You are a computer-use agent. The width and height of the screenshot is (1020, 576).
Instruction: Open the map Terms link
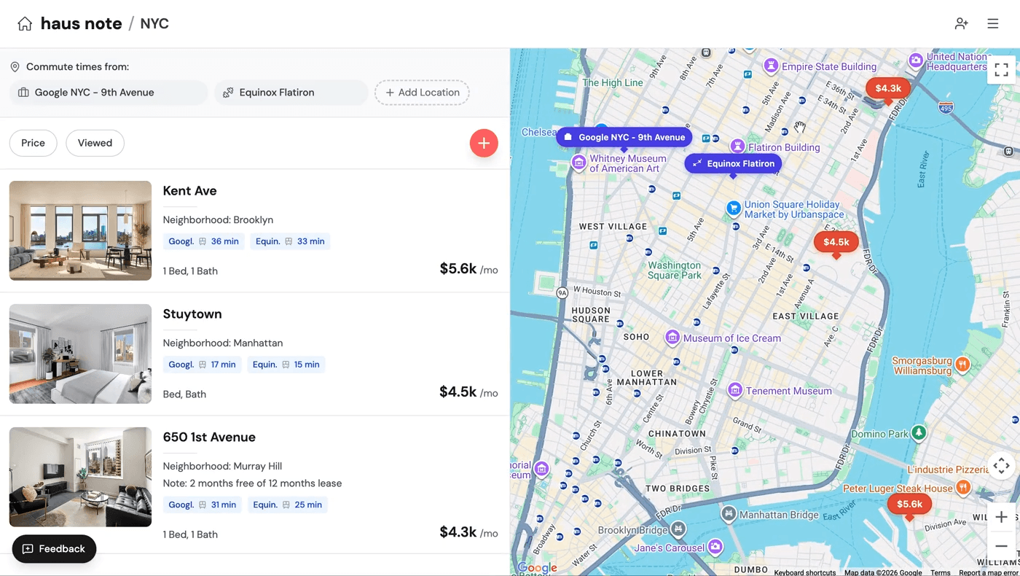click(940, 572)
